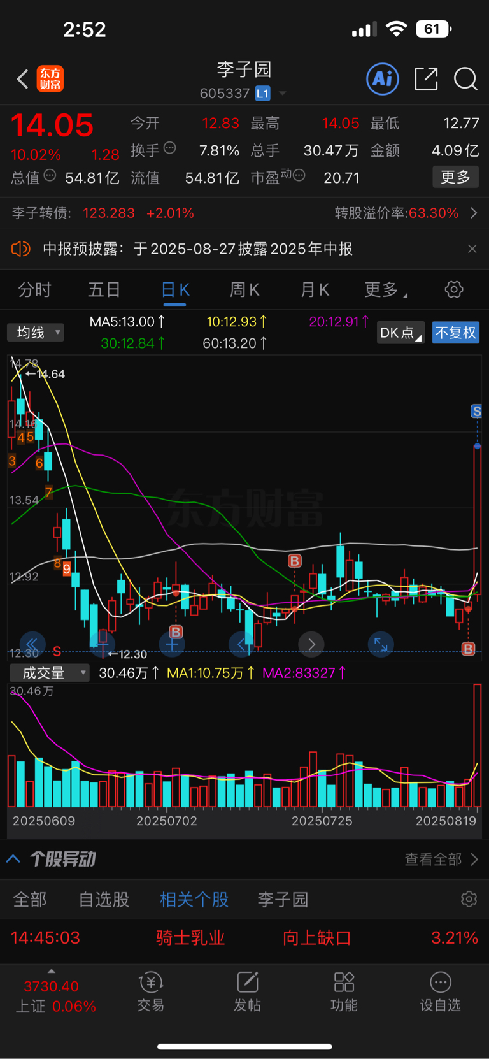Tap the L1 quote level badge
Viewport: 489px width, 1059px height.
tap(263, 94)
